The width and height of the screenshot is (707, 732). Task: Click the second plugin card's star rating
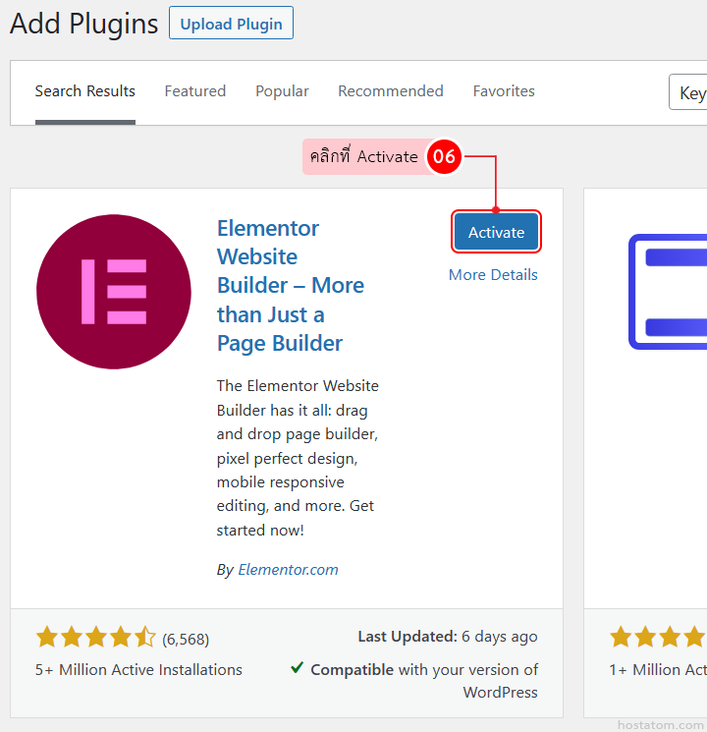pos(658,638)
